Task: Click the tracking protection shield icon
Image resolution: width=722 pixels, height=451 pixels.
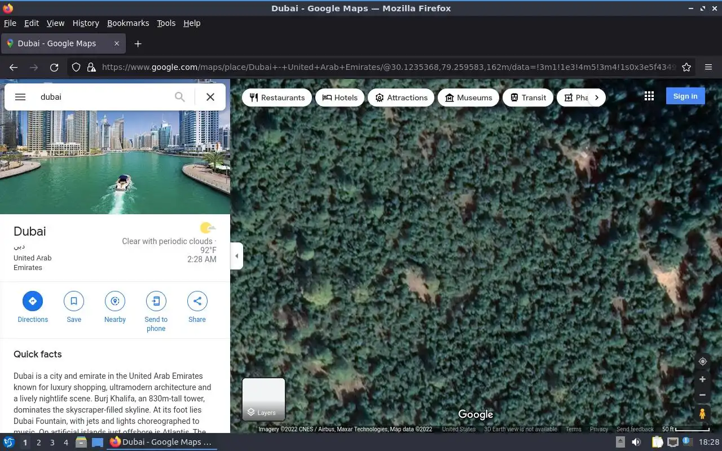Action: tap(76, 67)
